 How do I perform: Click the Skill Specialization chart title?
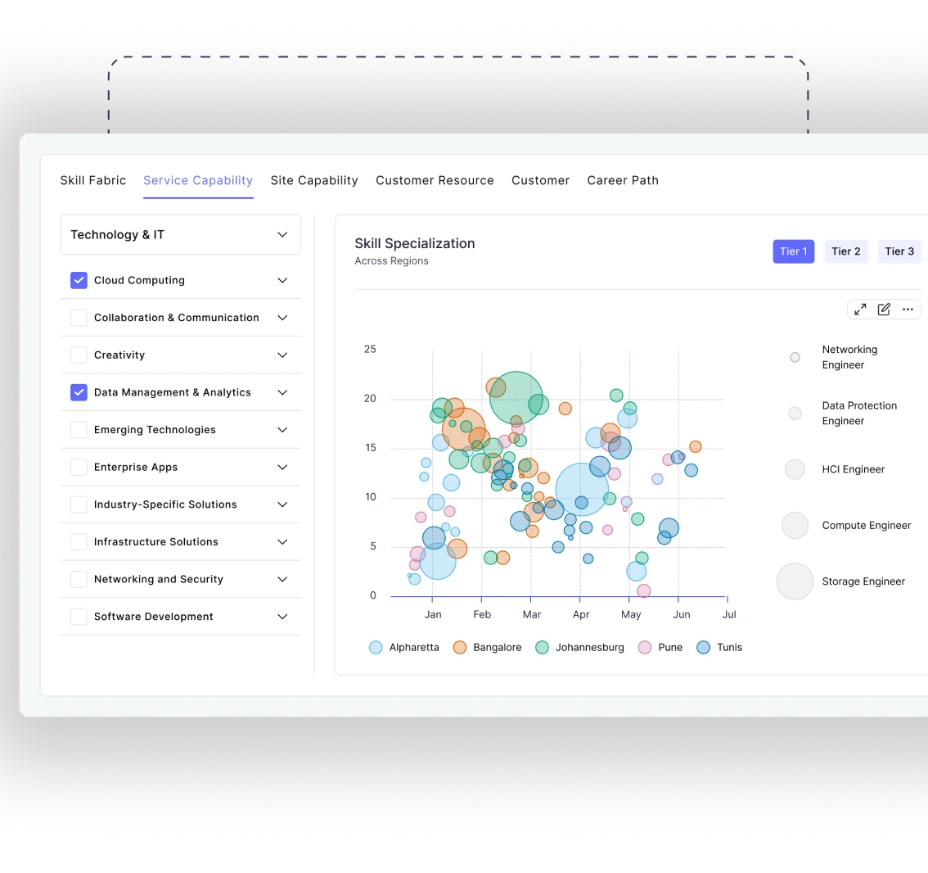[x=415, y=243]
